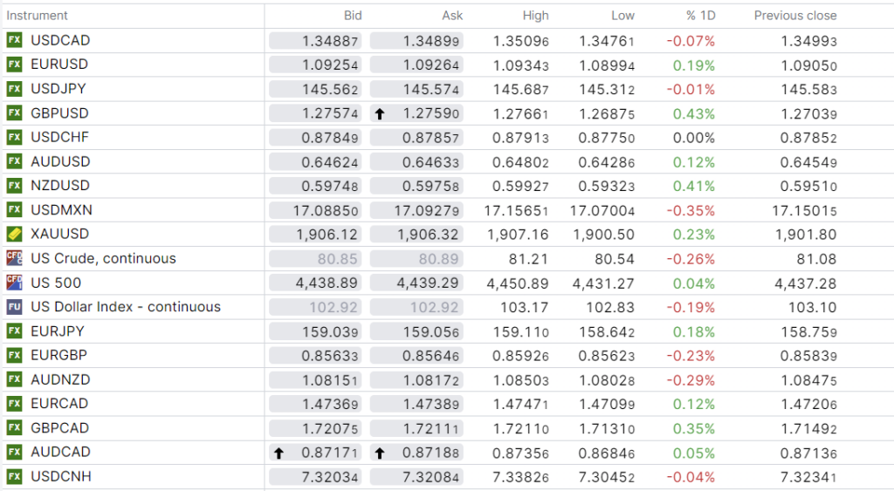Click the gold icon next to XAUUSD
Viewport: 894px width, 491px height.
(x=14, y=234)
